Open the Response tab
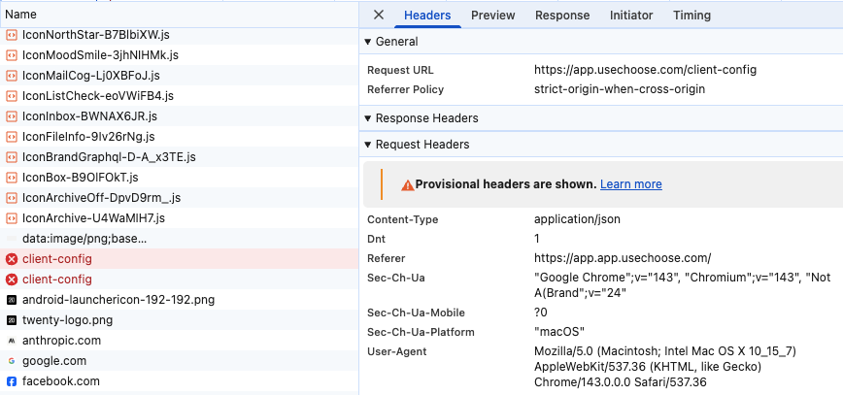The height and width of the screenshot is (395, 843). coord(562,16)
